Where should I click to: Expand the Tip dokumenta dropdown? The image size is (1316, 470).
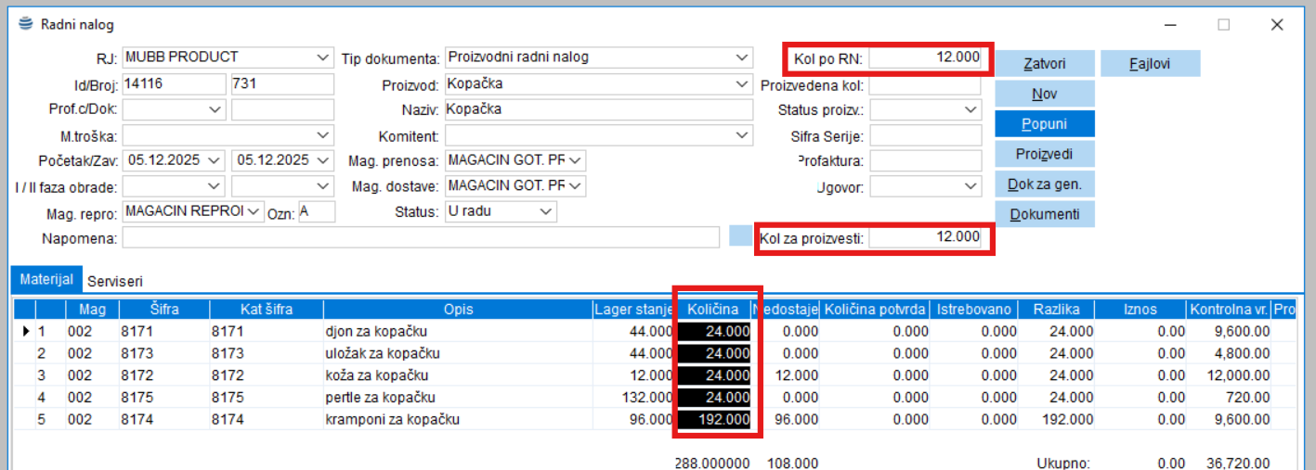point(741,57)
